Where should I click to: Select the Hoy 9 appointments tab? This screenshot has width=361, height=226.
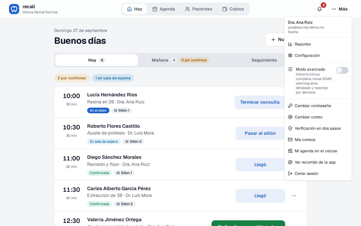[96, 60]
